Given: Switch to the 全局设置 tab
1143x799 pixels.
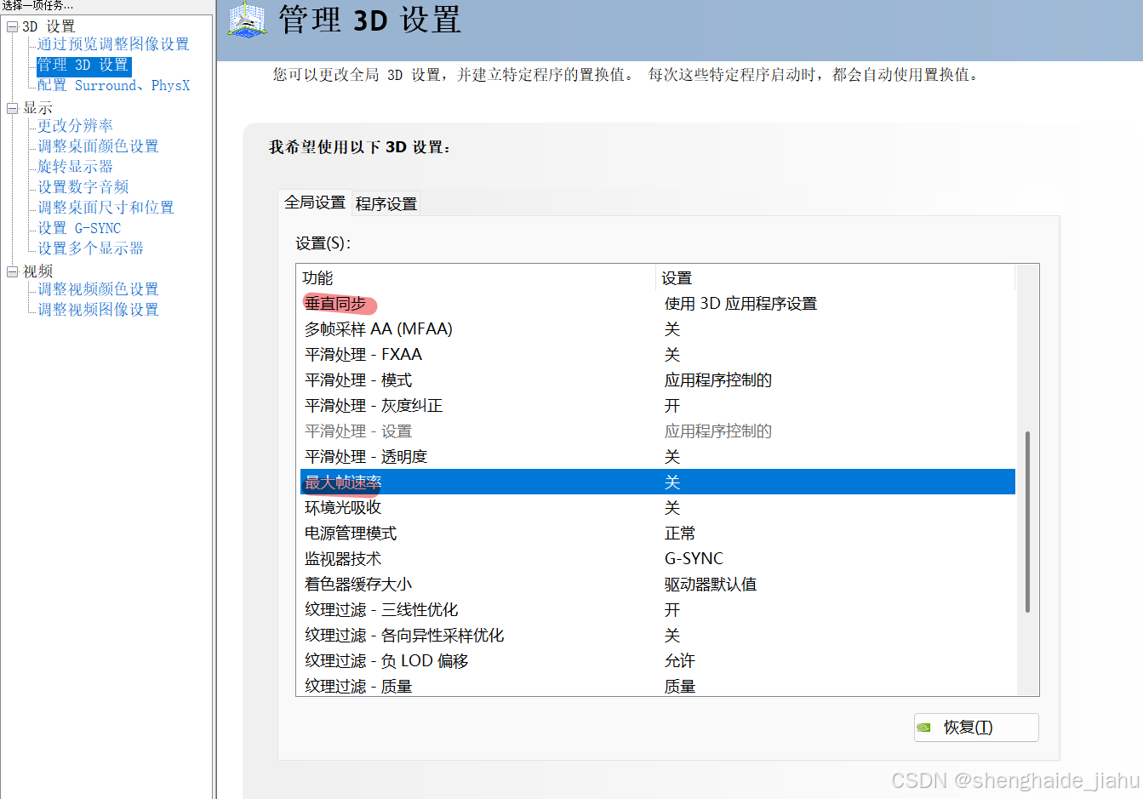Looking at the screenshot, I should coord(315,203).
